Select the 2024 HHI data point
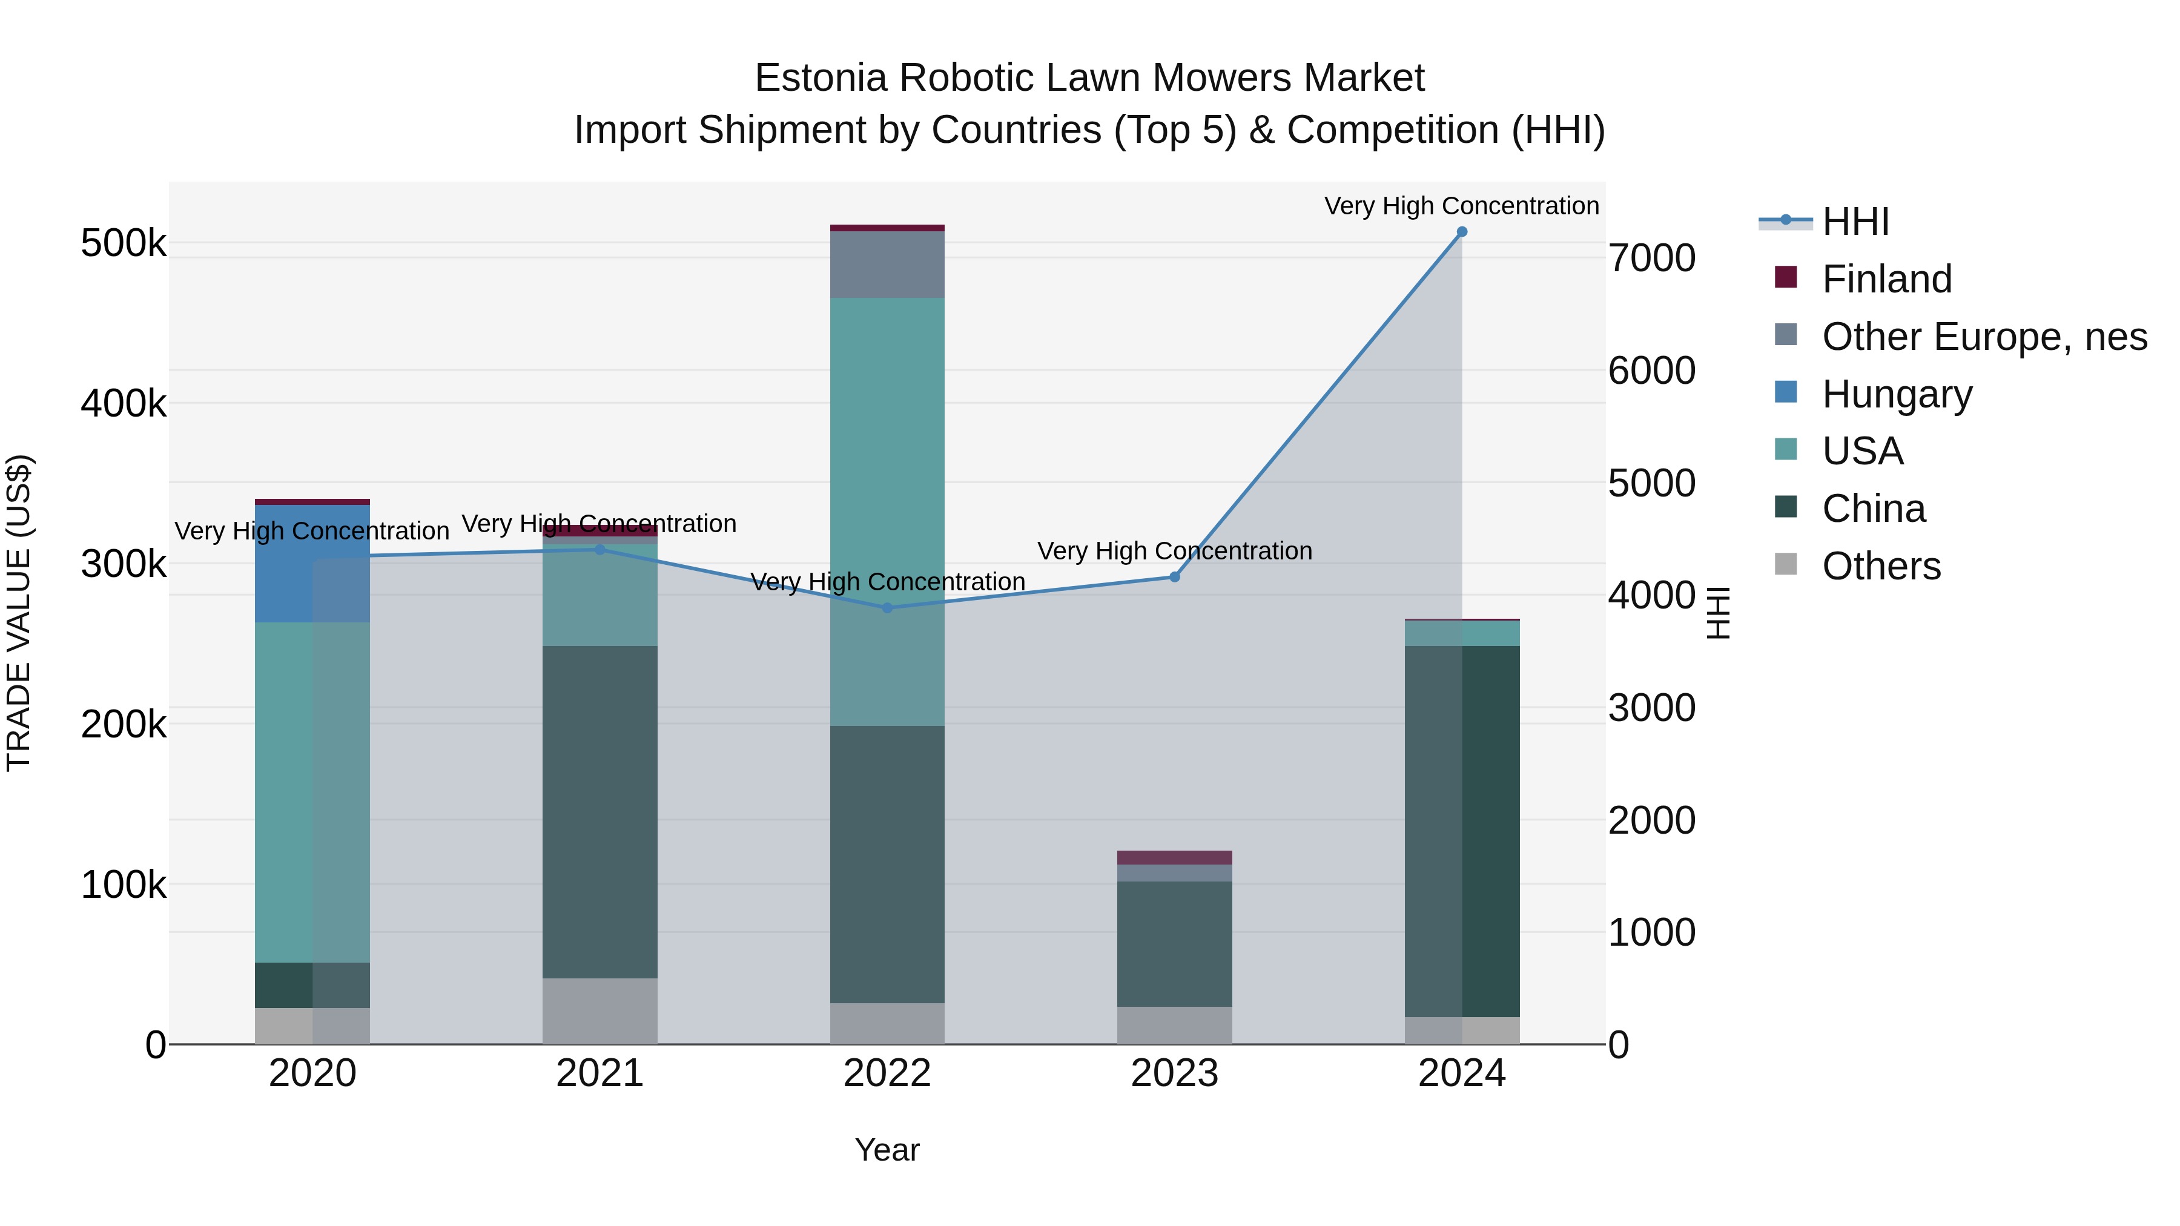Viewport: 2180px width, 1226px height. click(x=1462, y=232)
